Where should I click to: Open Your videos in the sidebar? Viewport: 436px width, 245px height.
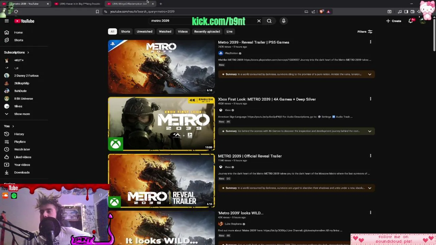pos(22,165)
